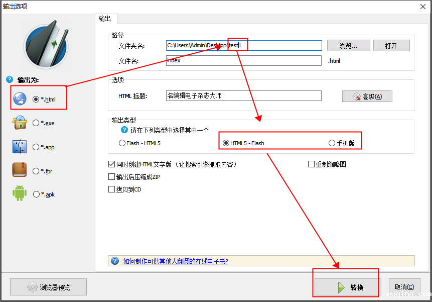Toggle the 拷贝到CD checkbox
The image size is (432, 302).
(112, 189)
